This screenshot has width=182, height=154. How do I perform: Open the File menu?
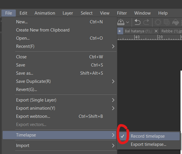click(8, 13)
